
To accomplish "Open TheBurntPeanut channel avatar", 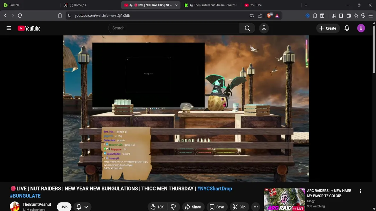I will click(15, 206).
